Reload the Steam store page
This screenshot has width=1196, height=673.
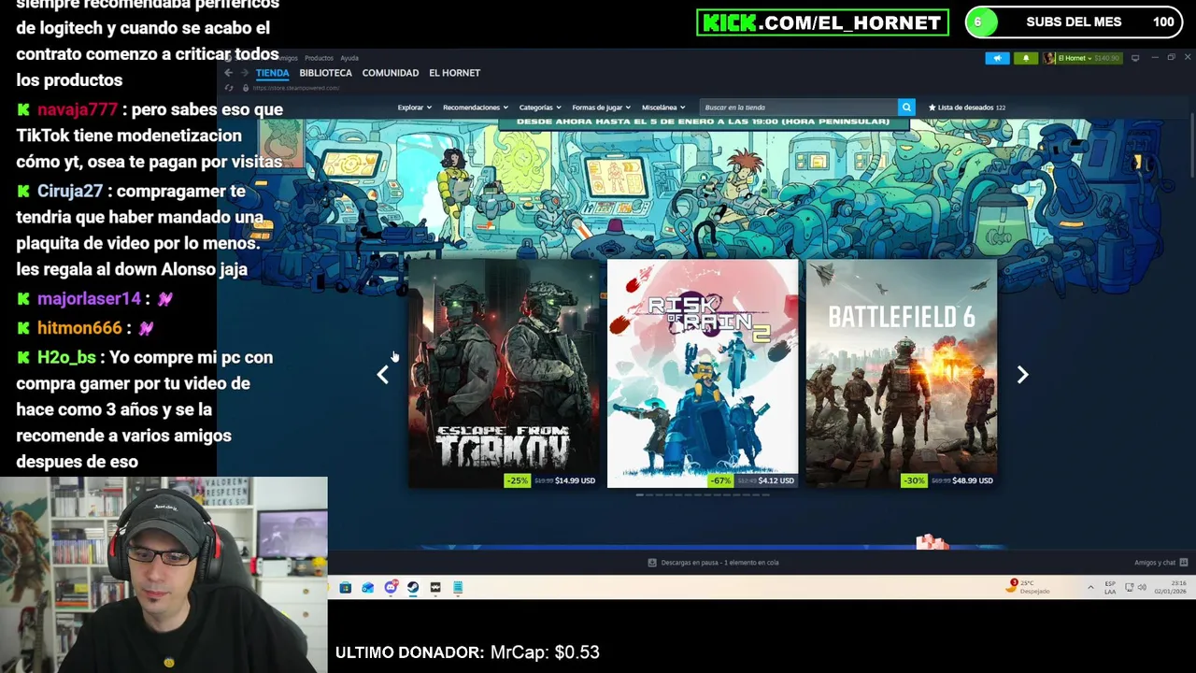(x=229, y=88)
